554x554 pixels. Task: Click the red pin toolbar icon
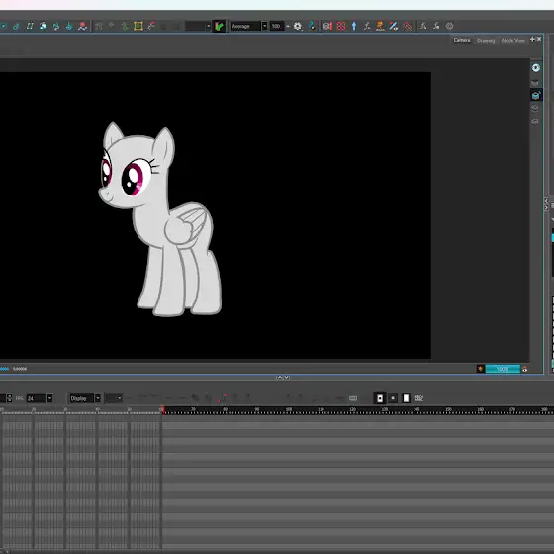pos(408,26)
